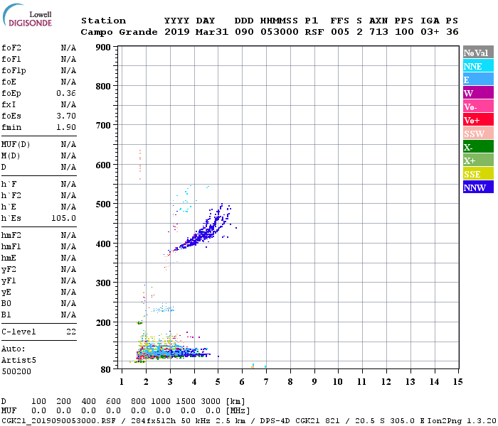Click the salmon SSW echoes near 600 km
The image size is (498, 426).
[x=140, y=165]
